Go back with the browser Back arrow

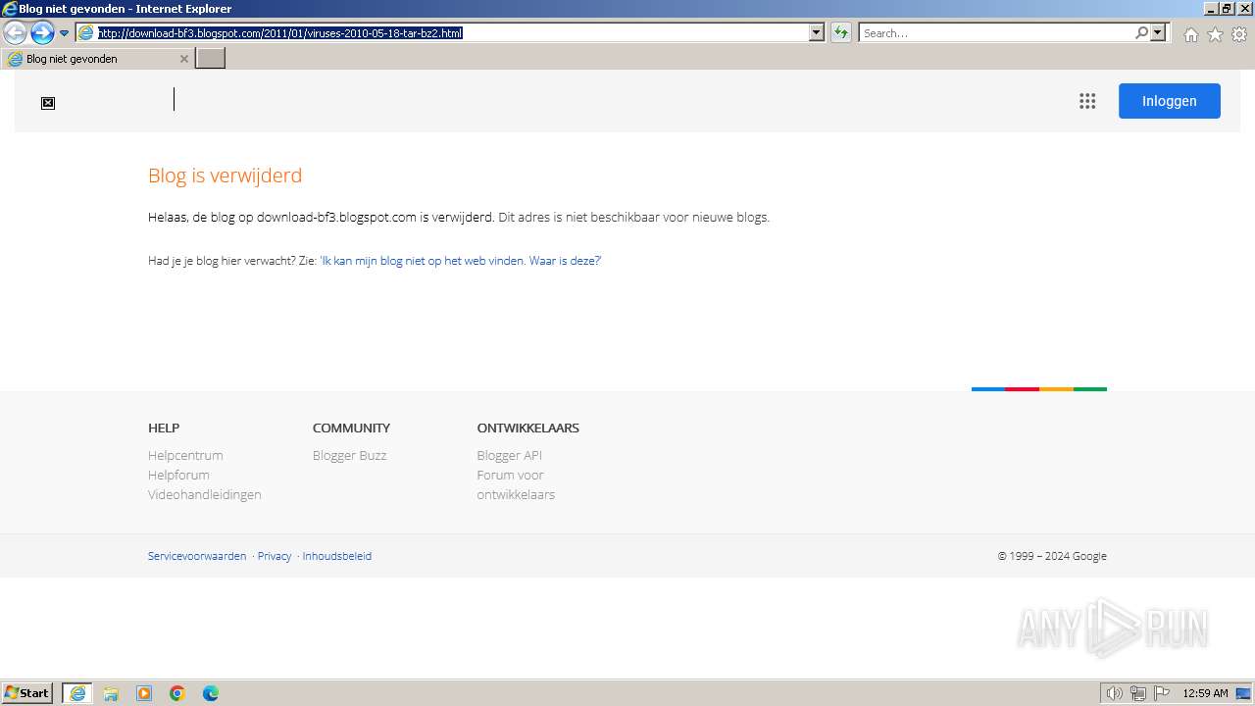point(15,33)
